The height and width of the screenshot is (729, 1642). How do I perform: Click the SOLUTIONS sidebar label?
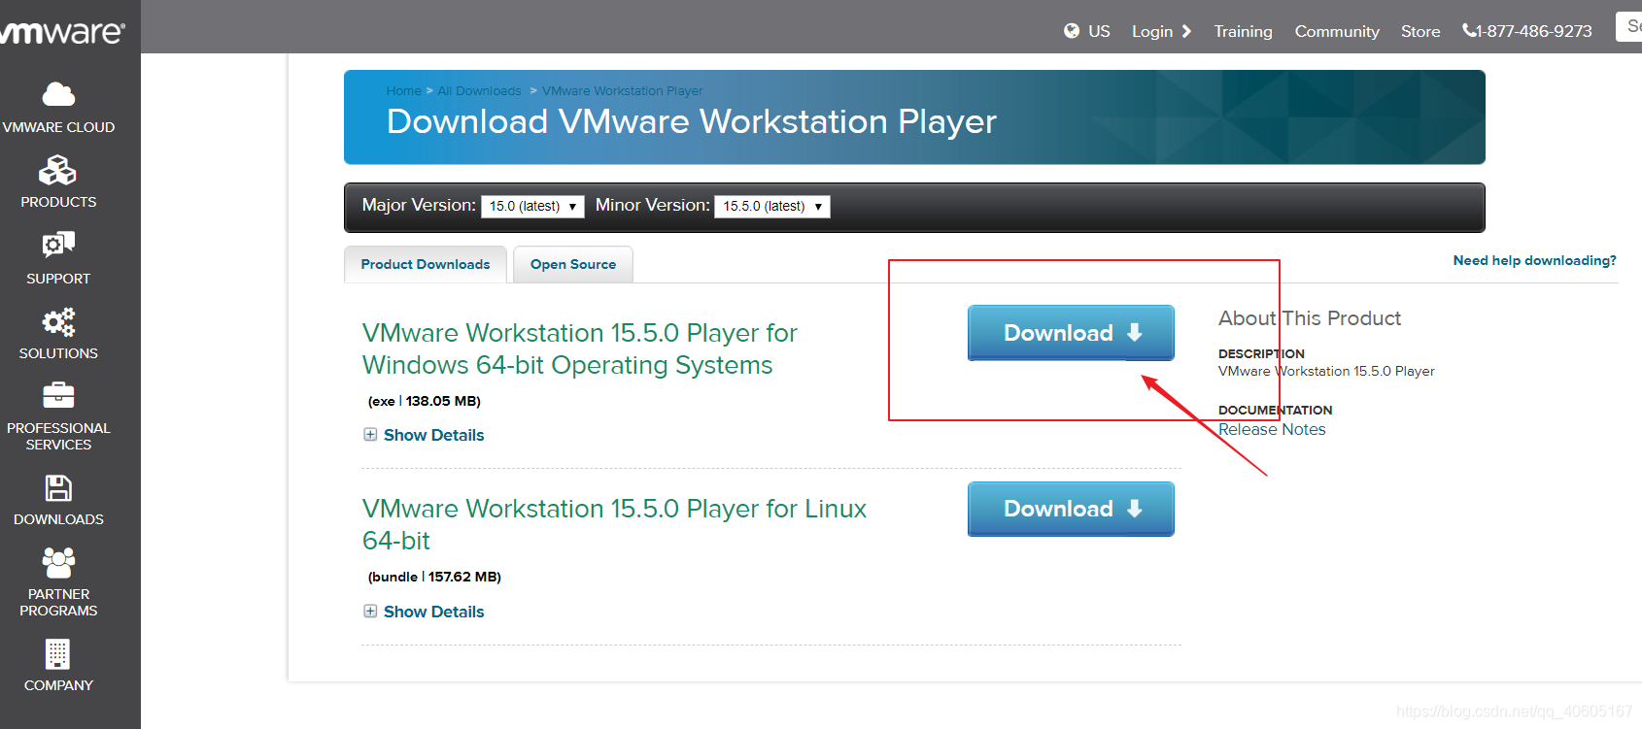point(58,353)
